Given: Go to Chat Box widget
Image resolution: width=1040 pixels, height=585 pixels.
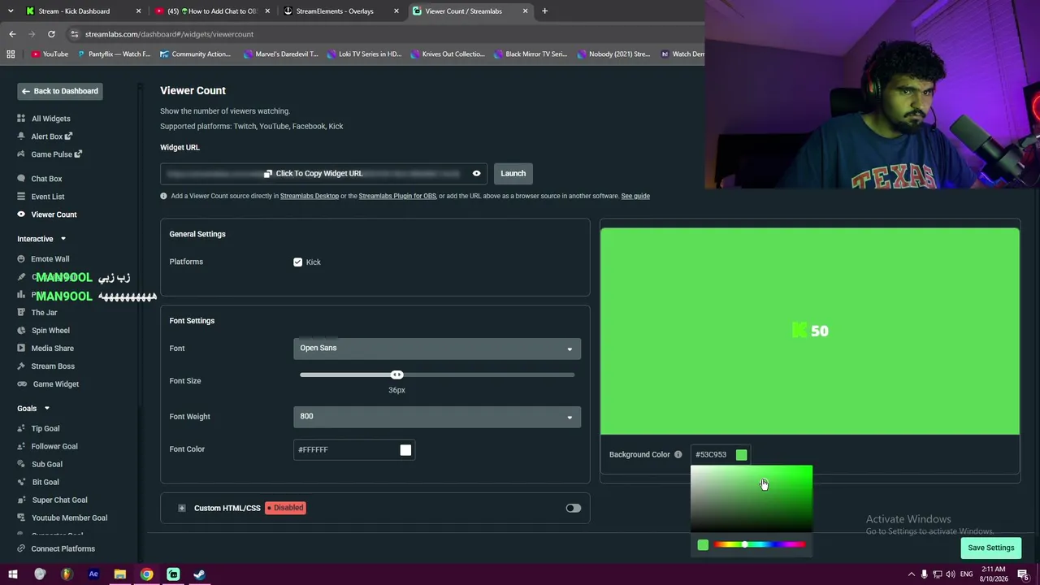Looking at the screenshot, I should pyautogui.click(x=46, y=179).
